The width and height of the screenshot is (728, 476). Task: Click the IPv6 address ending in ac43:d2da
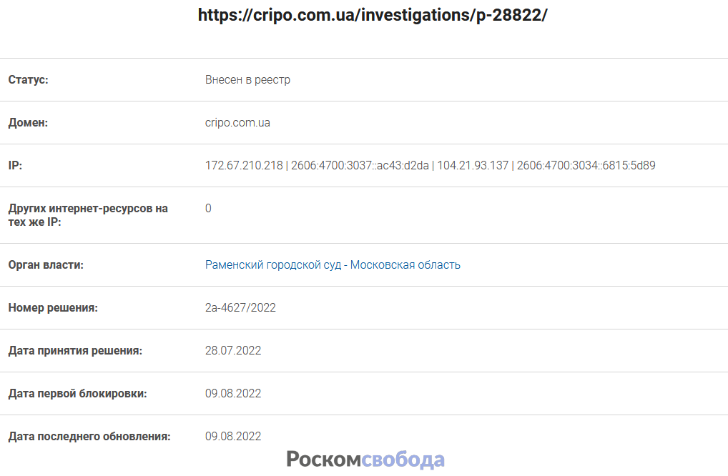click(359, 166)
